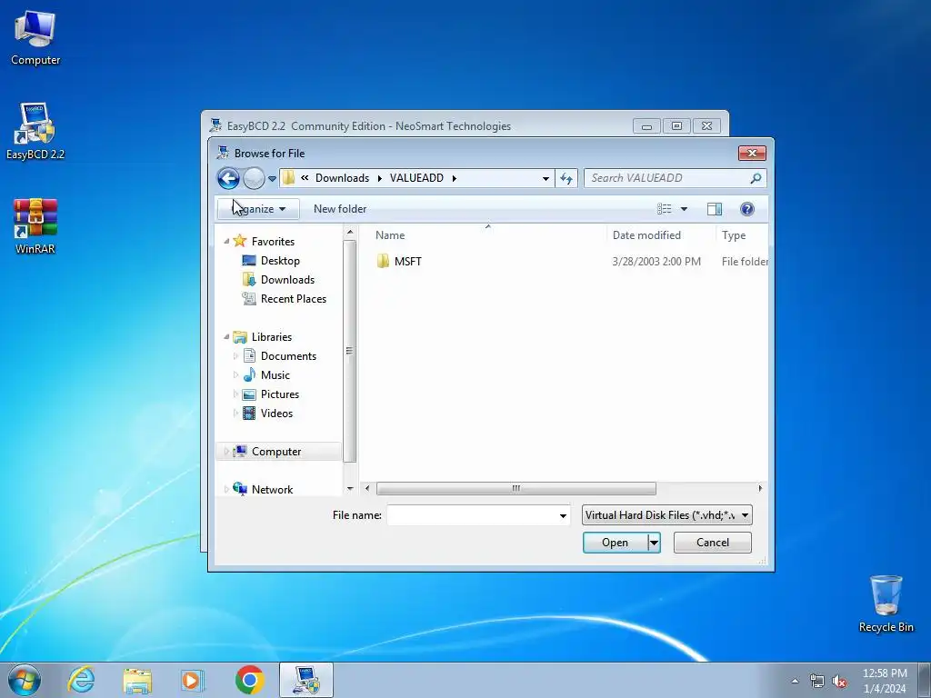This screenshot has width=931, height=698.
Task: Click the muted volume tray icon
Action: 839,681
